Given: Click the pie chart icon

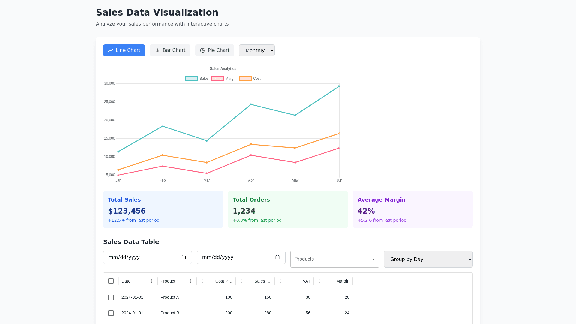Looking at the screenshot, I should point(203,50).
